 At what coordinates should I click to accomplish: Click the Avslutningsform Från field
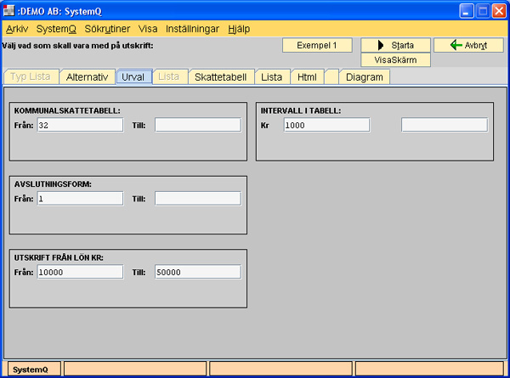tap(80, 198)
